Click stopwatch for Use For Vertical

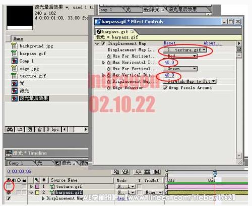tap(109, 69)
